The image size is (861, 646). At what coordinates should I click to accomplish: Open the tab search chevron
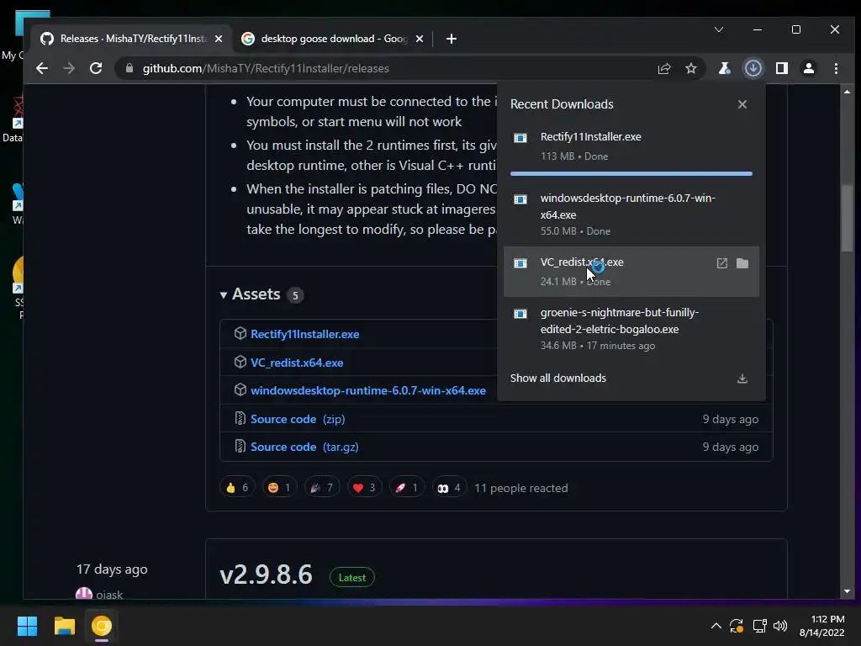click(x=719, y=29)
